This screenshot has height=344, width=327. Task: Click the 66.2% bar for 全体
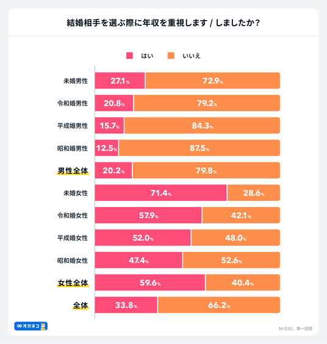coord(219,305)
